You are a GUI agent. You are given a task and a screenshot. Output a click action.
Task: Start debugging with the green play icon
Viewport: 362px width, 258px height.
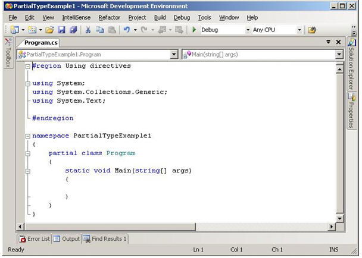click(194, 30)
